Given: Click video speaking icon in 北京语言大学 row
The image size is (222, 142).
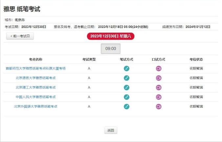Looking at the screenshot, I should [x=159, y=78].
